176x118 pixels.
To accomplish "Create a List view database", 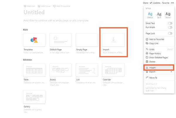I will [87, 70].
